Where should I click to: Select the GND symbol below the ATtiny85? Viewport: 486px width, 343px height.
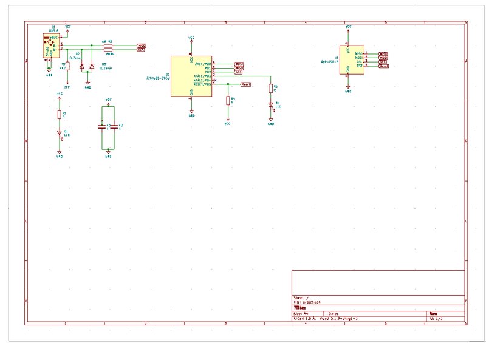[x=191, y=112]
